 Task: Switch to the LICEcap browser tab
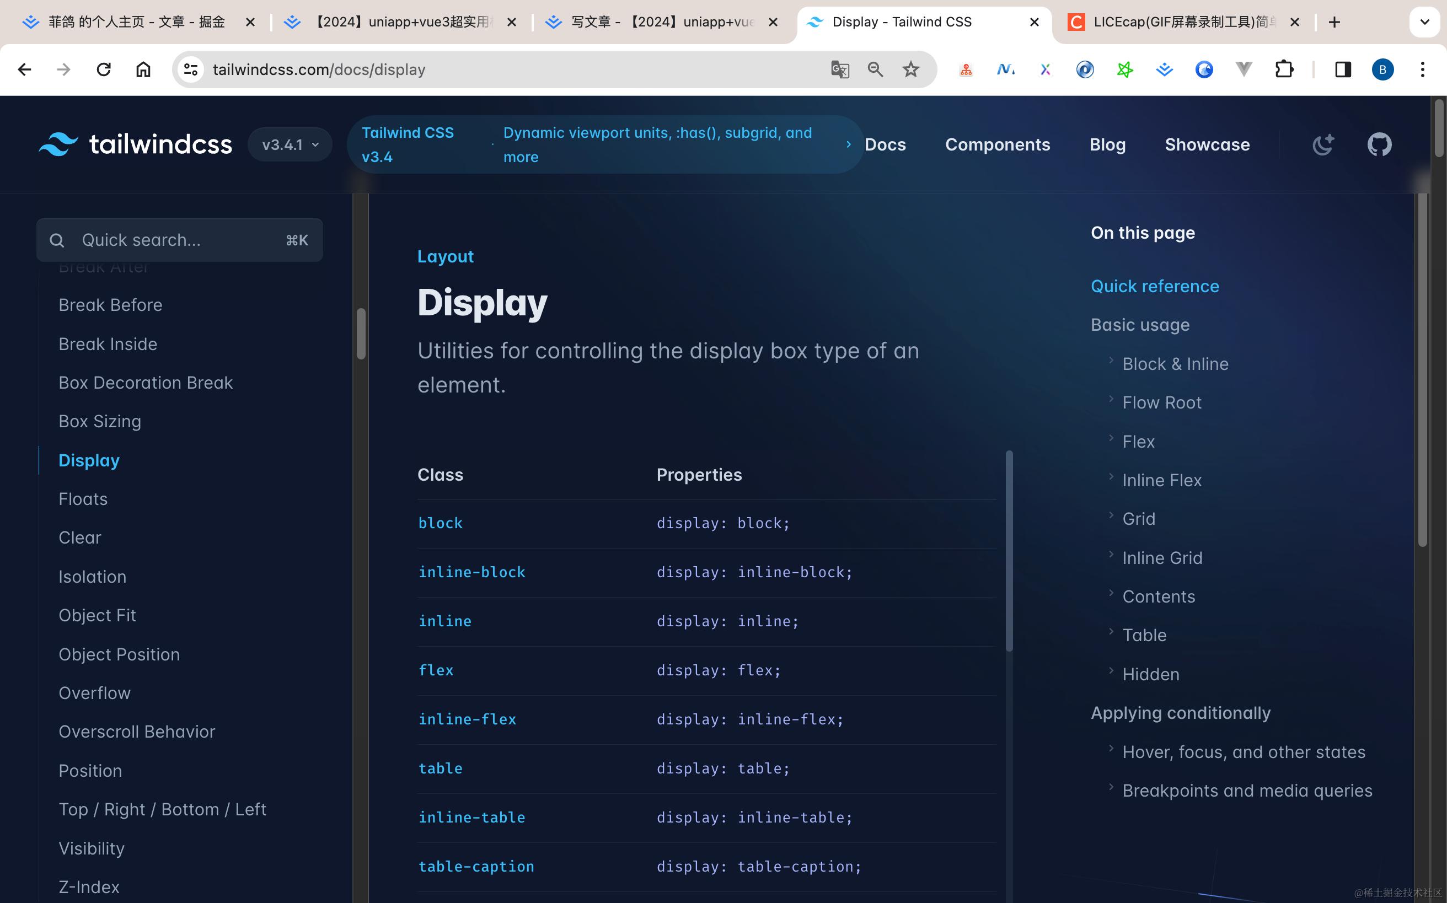click(x=1174, y=22)
